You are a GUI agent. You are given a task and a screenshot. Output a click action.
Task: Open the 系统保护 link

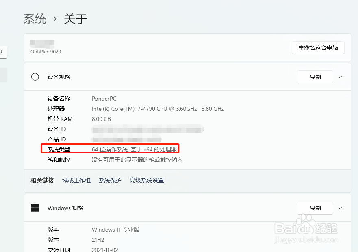[110, 180]
